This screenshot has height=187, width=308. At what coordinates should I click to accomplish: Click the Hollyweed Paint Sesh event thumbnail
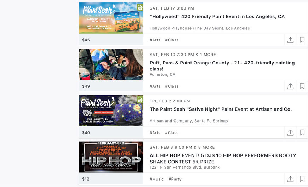[x=111, y=18]
